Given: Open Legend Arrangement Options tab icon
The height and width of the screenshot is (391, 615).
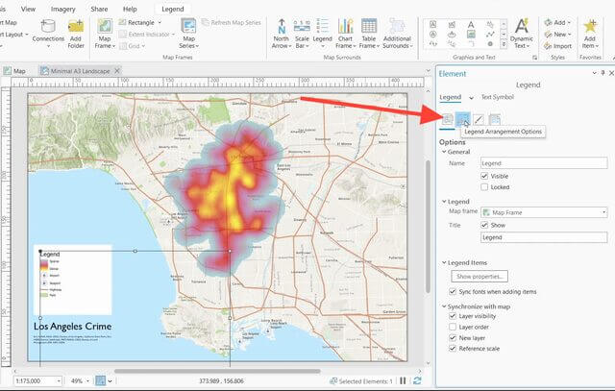Looking at the screenshot, I should pos(463,119).
